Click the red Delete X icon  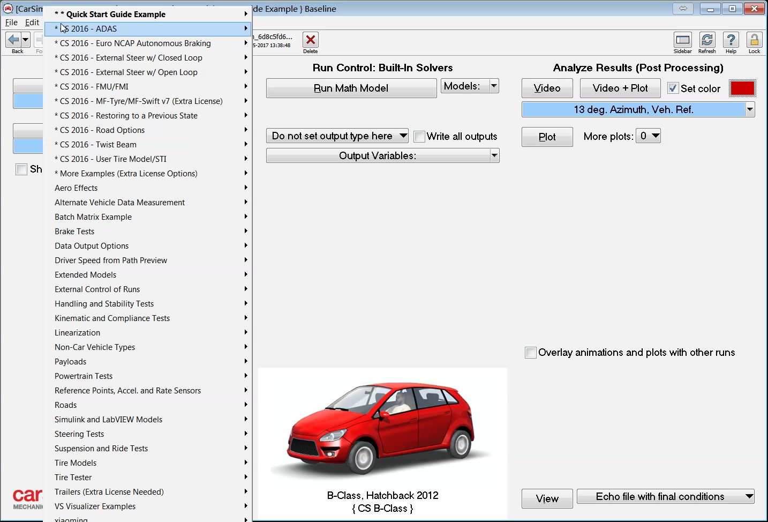click(x=310, y=40)
